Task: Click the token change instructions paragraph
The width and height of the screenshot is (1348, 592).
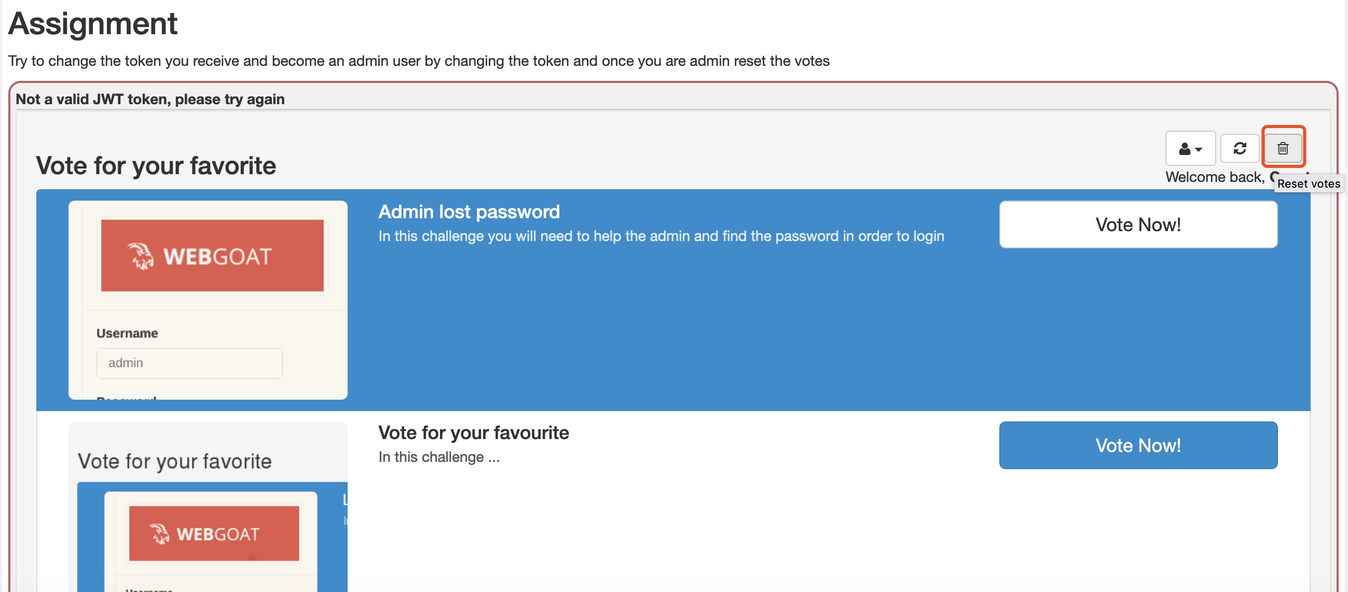Action: click(x=419, y=61)
